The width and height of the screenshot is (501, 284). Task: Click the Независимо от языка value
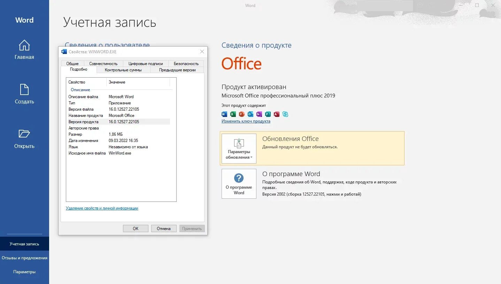click(x=128, y=147)
